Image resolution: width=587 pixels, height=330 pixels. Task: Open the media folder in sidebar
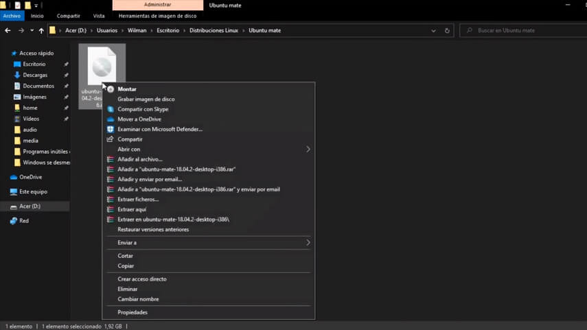click(x=30, y=141)
